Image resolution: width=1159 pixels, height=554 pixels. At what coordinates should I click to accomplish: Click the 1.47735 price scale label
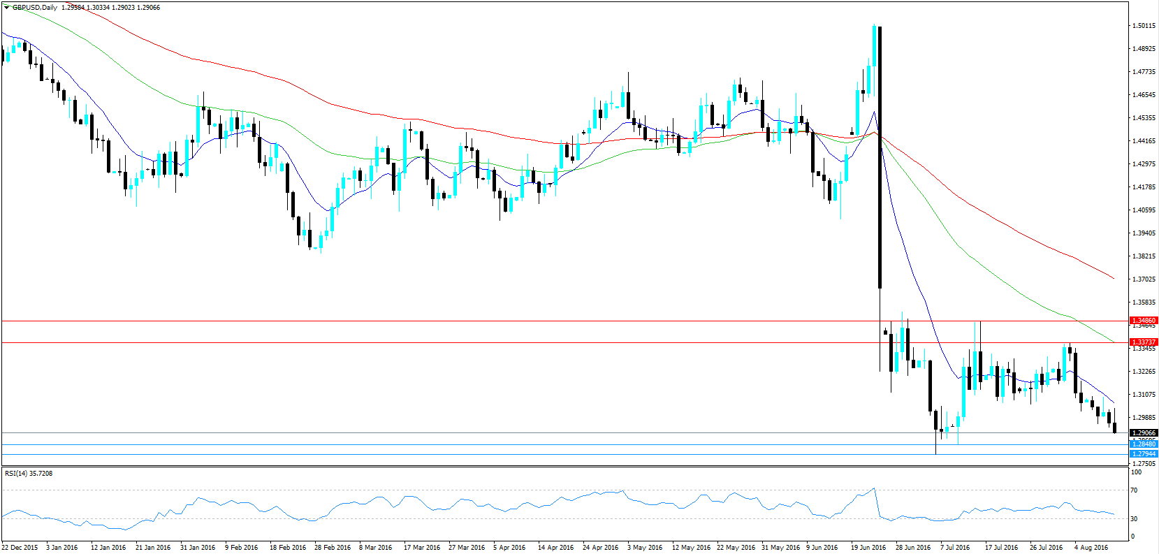tap(1144, 72)
